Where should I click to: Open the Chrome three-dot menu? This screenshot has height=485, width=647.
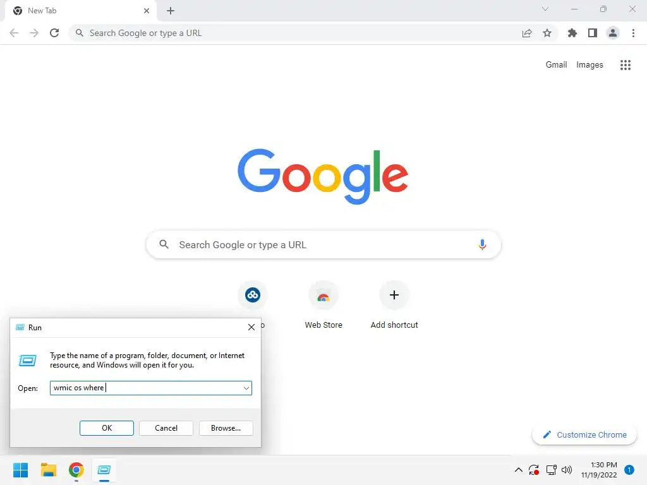click(x=633, y=33)
